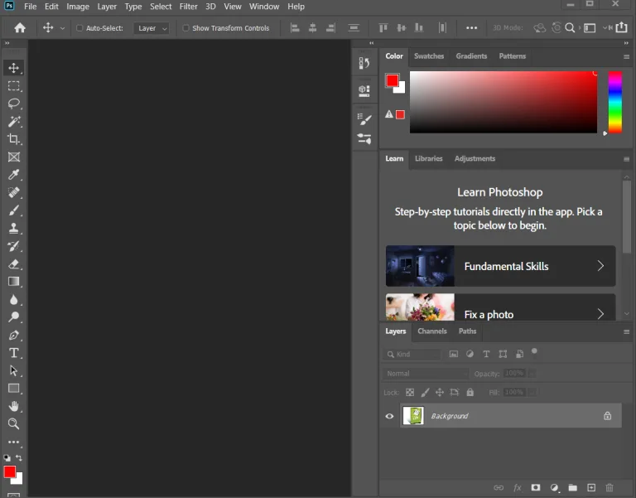This screenshot has width=636, height=498.
Task: Select the Blur tool
Action: click(x=14, y=299)
